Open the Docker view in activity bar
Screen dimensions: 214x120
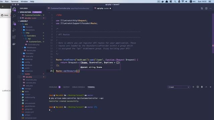click(14, 44)
